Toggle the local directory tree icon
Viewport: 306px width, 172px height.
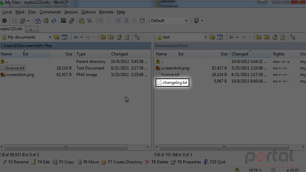coord(137,37)
